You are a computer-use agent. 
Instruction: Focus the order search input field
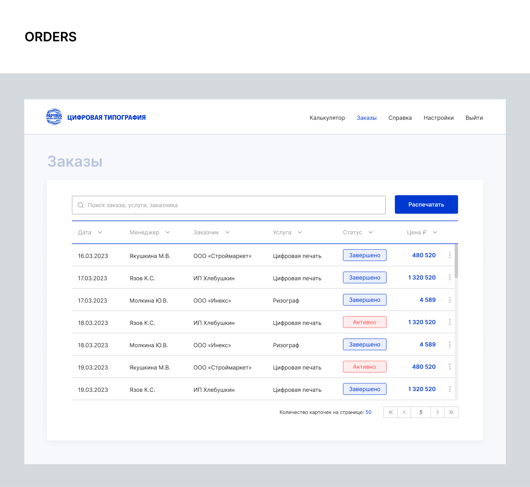point(235,205)
